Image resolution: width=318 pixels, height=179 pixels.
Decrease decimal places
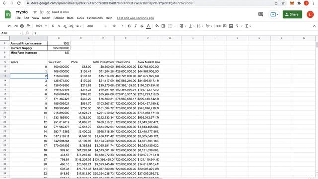click(x=65, y=26)
